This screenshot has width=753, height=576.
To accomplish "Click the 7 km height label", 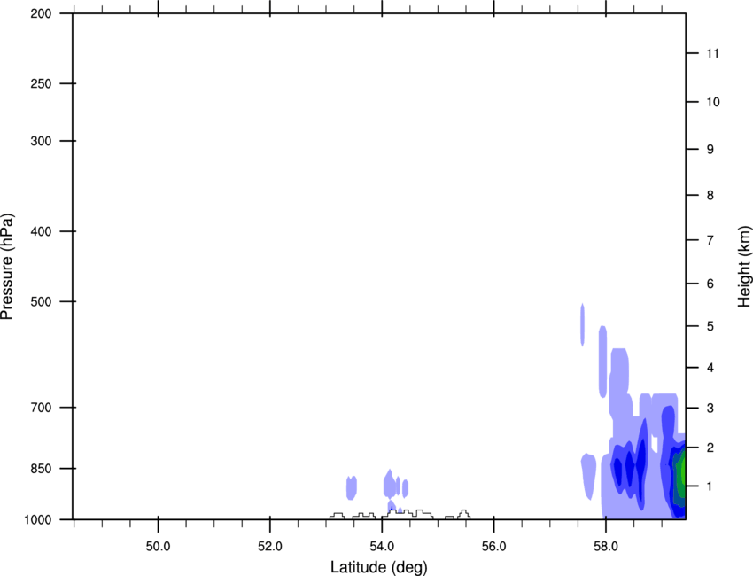I will click(x=710, y=240).
